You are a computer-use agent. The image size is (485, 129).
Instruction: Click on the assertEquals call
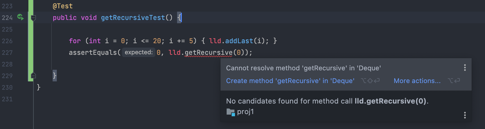[x=93, y=53]
